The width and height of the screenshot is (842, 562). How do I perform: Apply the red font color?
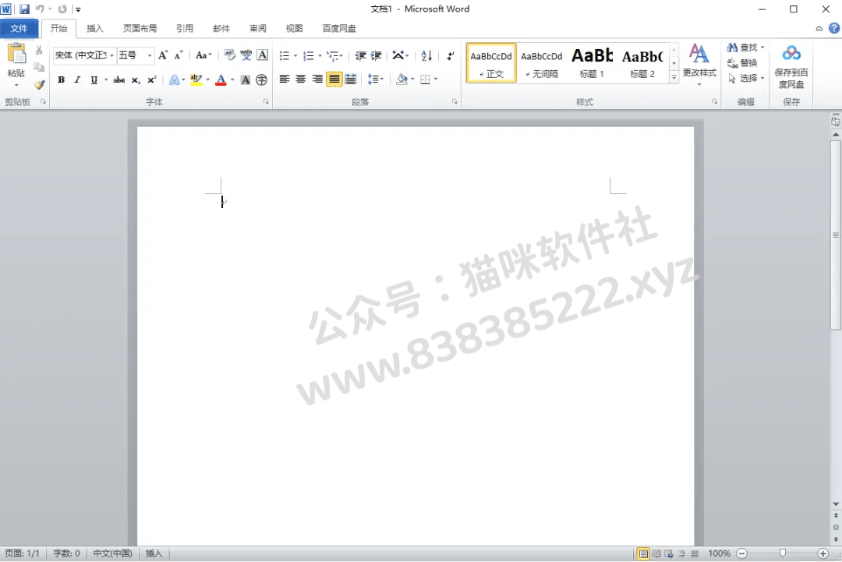[x=220, y=80]
